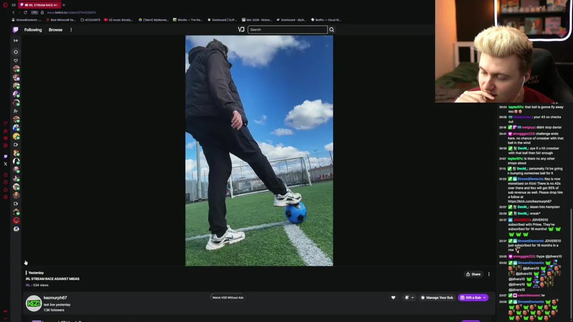Open the music literally YouTube bookmark
The image size is (573, 322).
[x=119, y=20]
